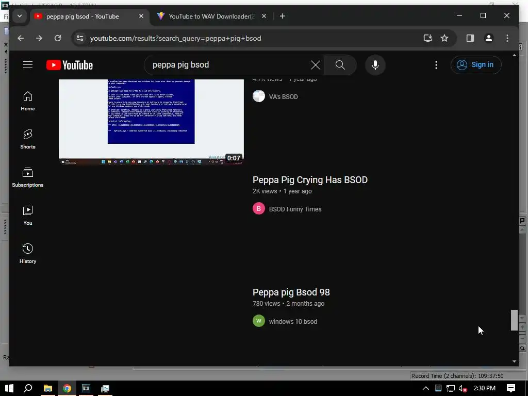The height and width of the screenshot is (396, 528).
Task: Click the page scrollbar thumb
Action: coord(514,320)
